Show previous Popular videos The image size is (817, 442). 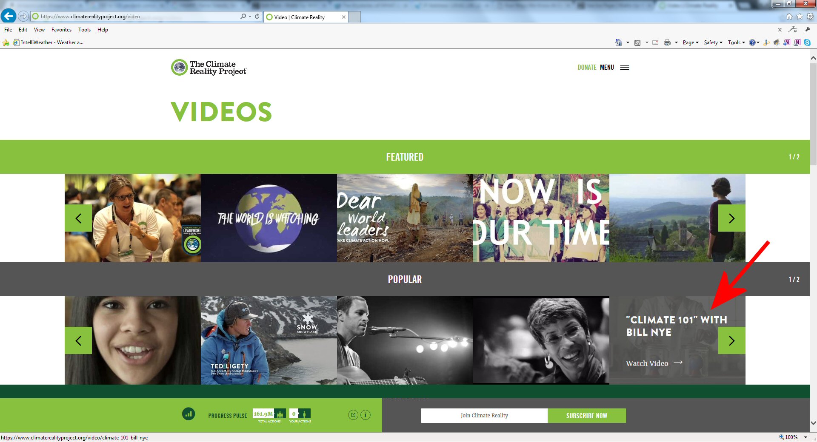(x=78, y=340)
